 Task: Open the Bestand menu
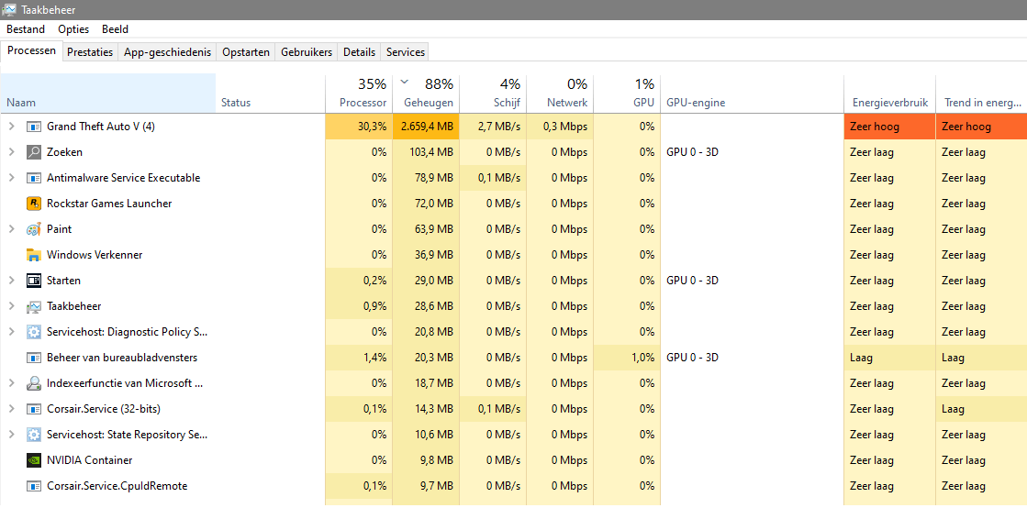pos(25,29)
